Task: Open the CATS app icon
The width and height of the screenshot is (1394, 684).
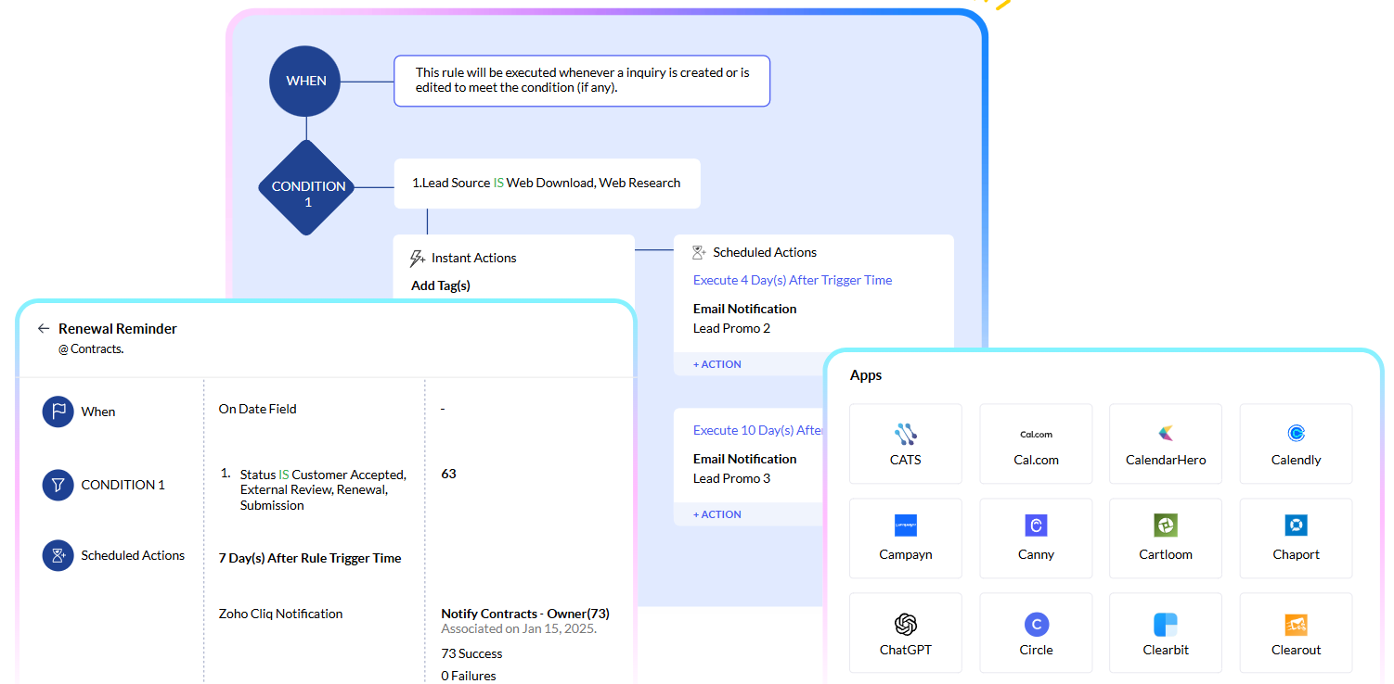Action: coord(906,433)
